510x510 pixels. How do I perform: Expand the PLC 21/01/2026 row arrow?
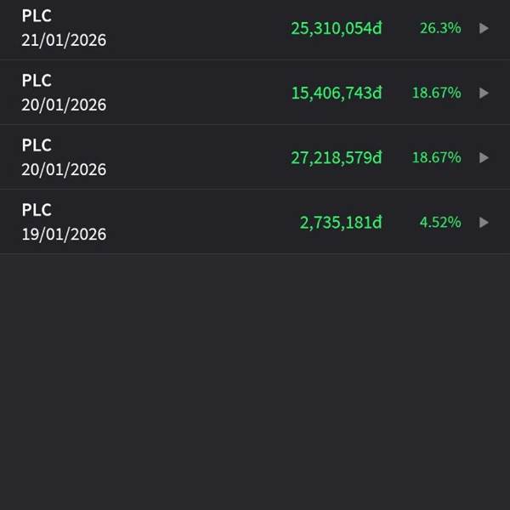pos(484,28)
